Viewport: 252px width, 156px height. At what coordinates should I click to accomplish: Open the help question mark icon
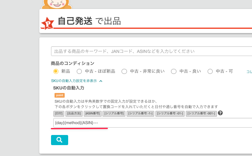tap(220, 113)
